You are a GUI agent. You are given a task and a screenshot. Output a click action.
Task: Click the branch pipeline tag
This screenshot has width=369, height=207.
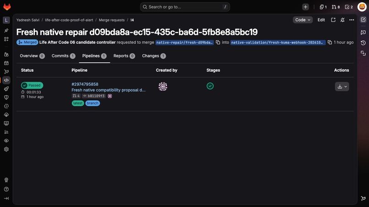point(92,103)
